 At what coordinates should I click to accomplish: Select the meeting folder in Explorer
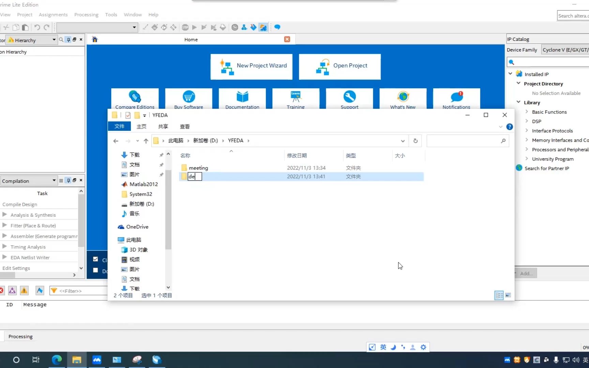[x=198, y=168]
